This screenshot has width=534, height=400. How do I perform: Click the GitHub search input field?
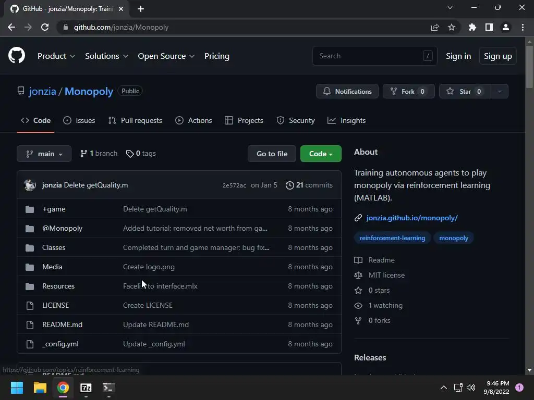point(374,56)
